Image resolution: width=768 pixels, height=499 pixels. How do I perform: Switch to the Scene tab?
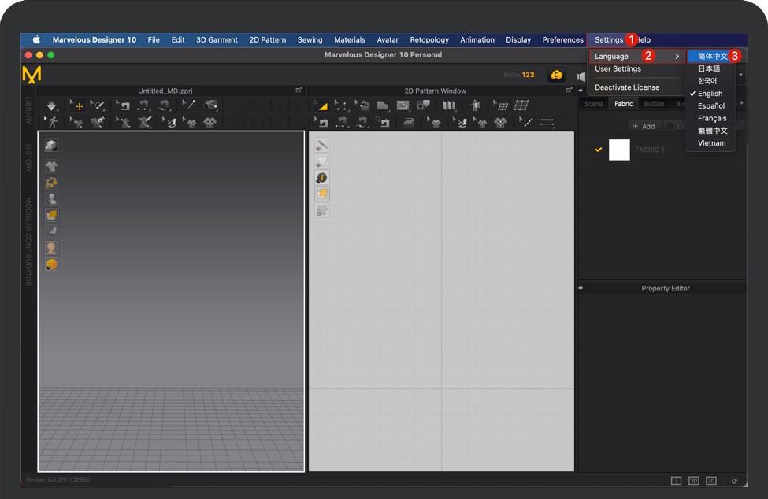tap(593, 104)
